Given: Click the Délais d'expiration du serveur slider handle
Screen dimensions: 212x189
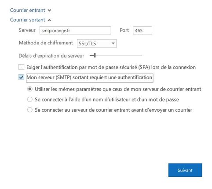Looking at the screenshot, I should point(95,55).
